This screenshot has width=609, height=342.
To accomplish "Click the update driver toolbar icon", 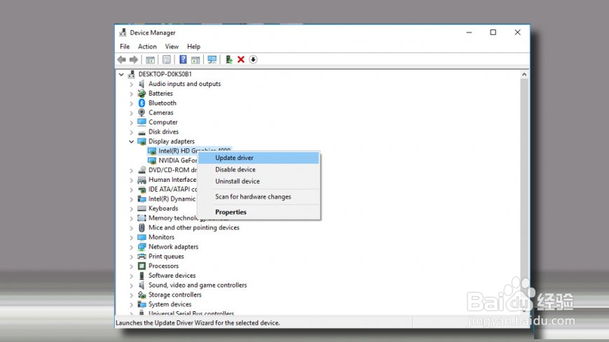I will tap(228, 59).
